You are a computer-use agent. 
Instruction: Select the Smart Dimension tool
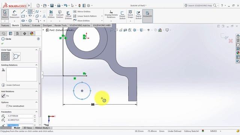pyautogui.click(x=14, y=14)
